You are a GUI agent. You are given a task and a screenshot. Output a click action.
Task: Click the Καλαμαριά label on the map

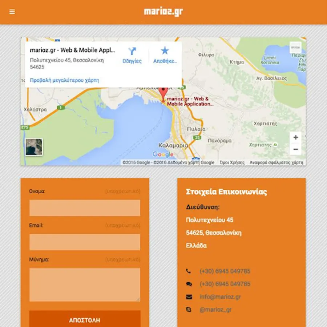(173, 145)
